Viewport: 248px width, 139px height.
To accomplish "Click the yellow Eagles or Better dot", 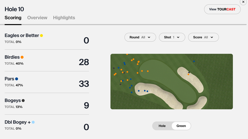I will click(x=41, y=35).
